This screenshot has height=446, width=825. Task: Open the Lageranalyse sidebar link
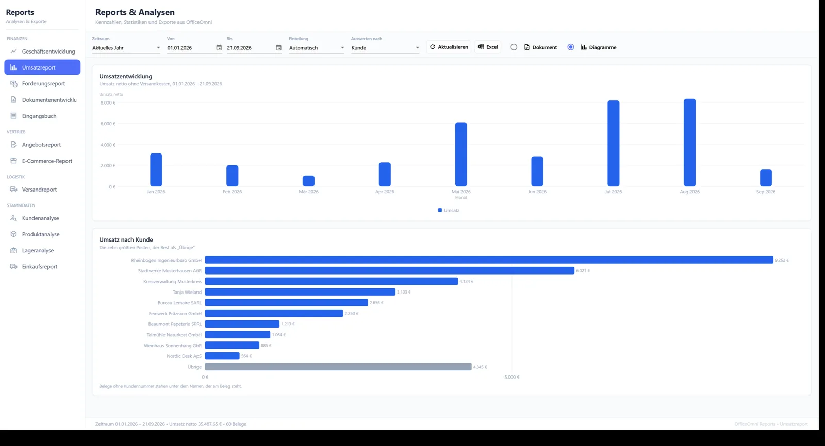[x=42, y=250]
